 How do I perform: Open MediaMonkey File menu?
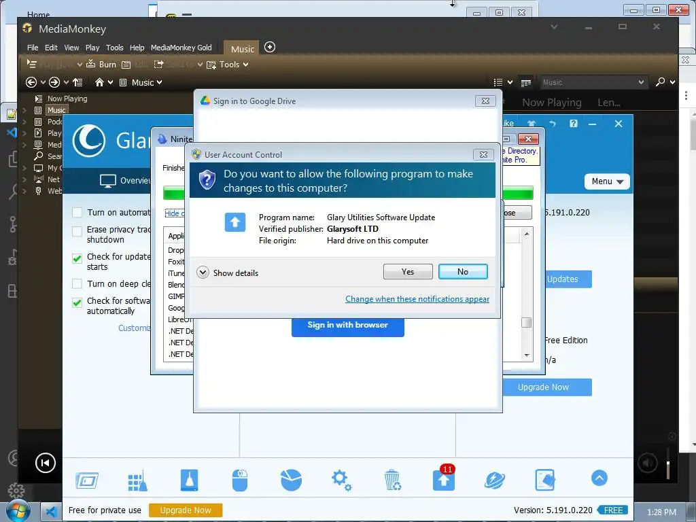coord(33,48)
